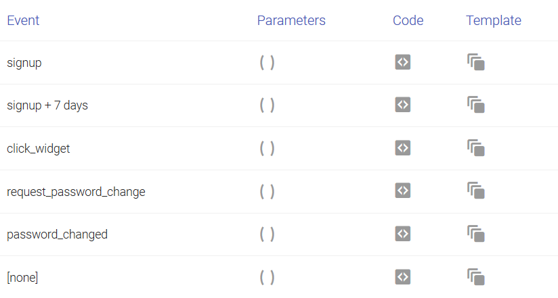The image size is (558, 298).
Task: Edit parameters of password_changed event
Action: pyautogui.click(x=267, y=234)
